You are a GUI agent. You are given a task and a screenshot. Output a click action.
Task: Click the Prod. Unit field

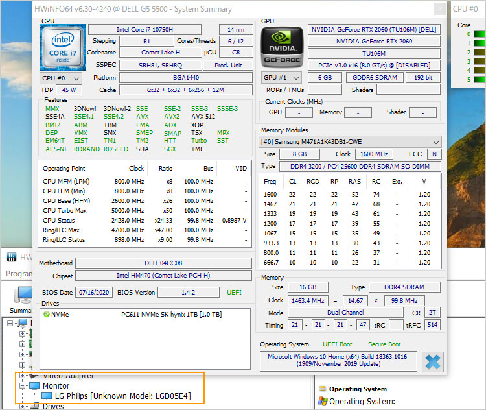tap(228, 66)
